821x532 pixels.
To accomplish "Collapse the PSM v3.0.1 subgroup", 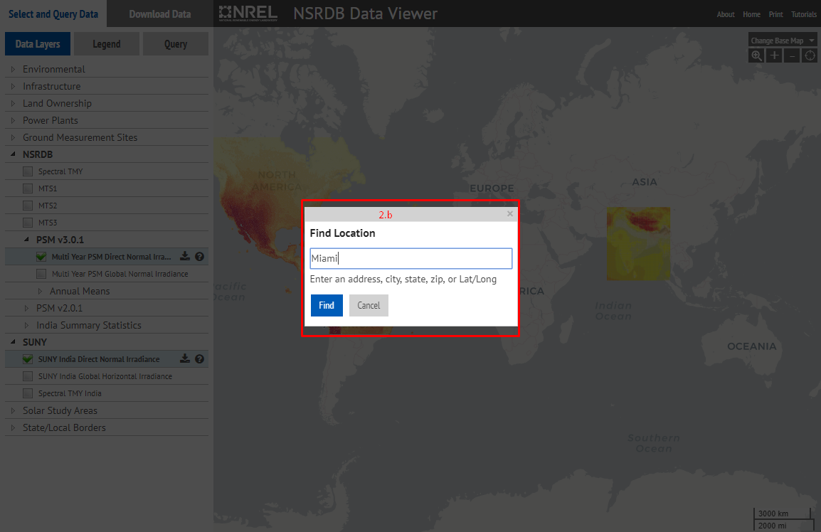I will pos(27,240).
